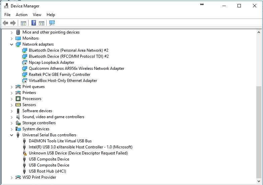Click the DAEMON Tools Lite USB plug icon
The image size is (263, 185).
(24, 141)
